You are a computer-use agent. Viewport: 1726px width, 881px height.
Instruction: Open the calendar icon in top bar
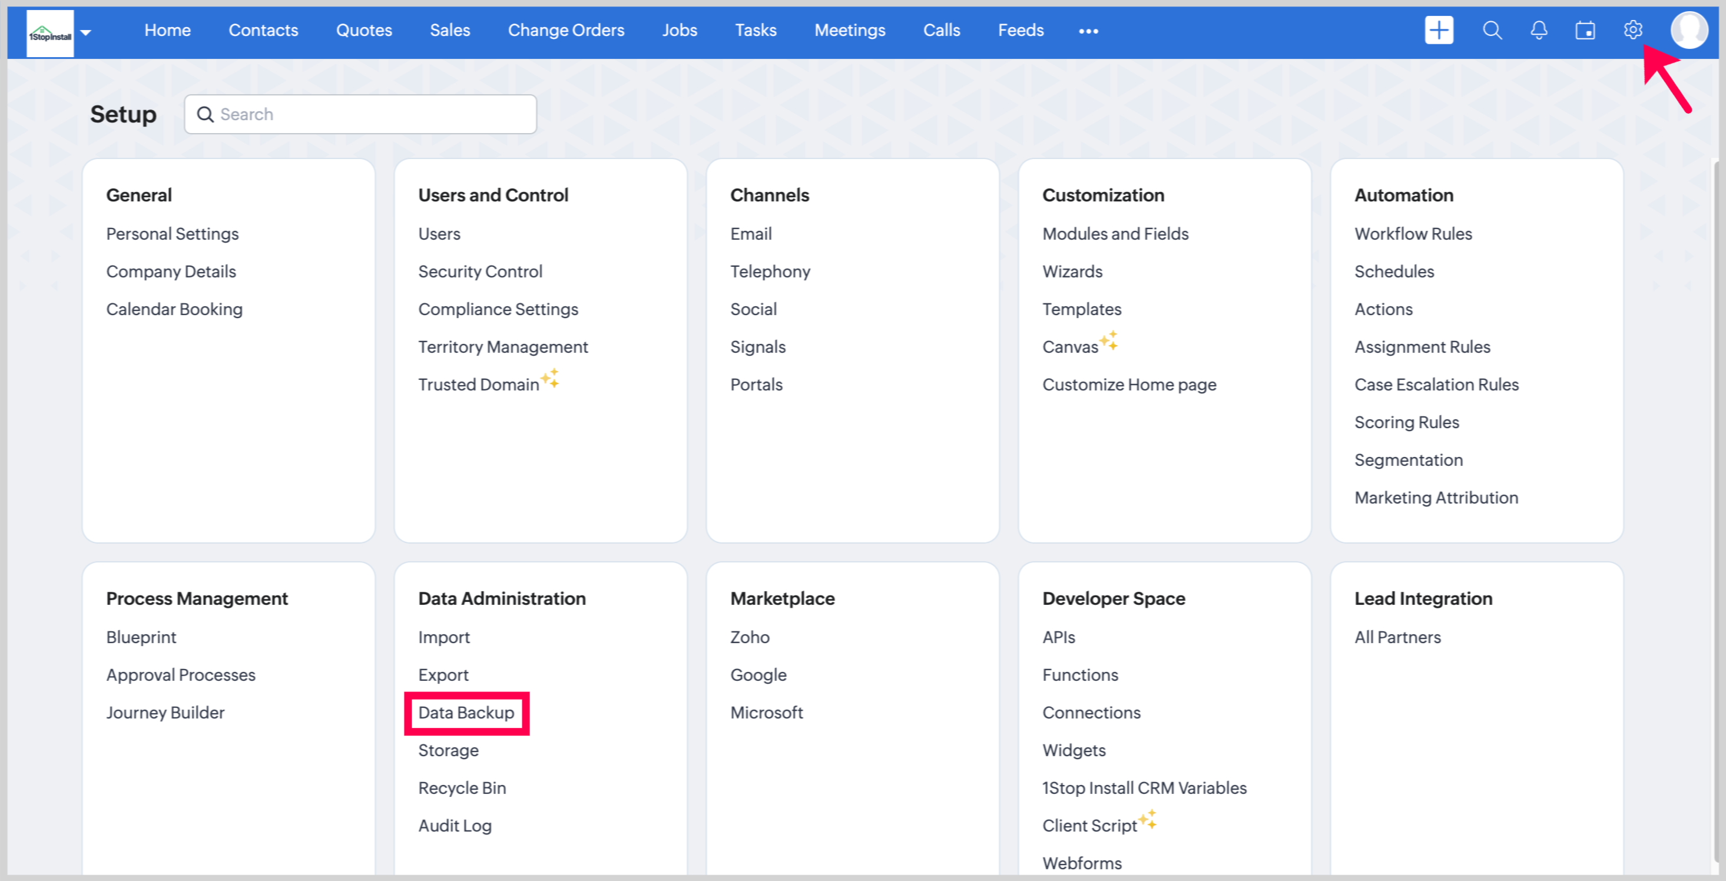pyautogui.click(x=1585, y=30)
